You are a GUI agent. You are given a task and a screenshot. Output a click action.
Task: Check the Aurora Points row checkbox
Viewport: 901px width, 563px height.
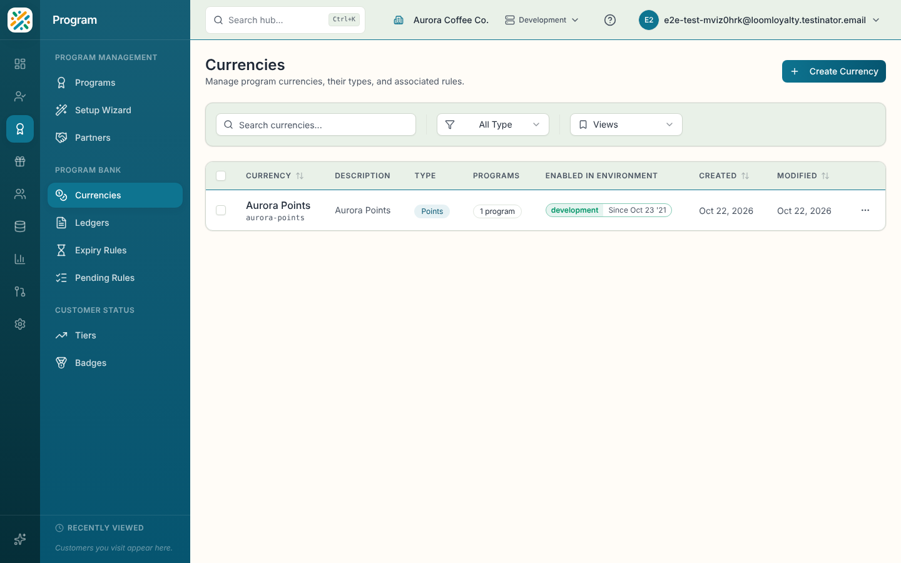(221, 210)
